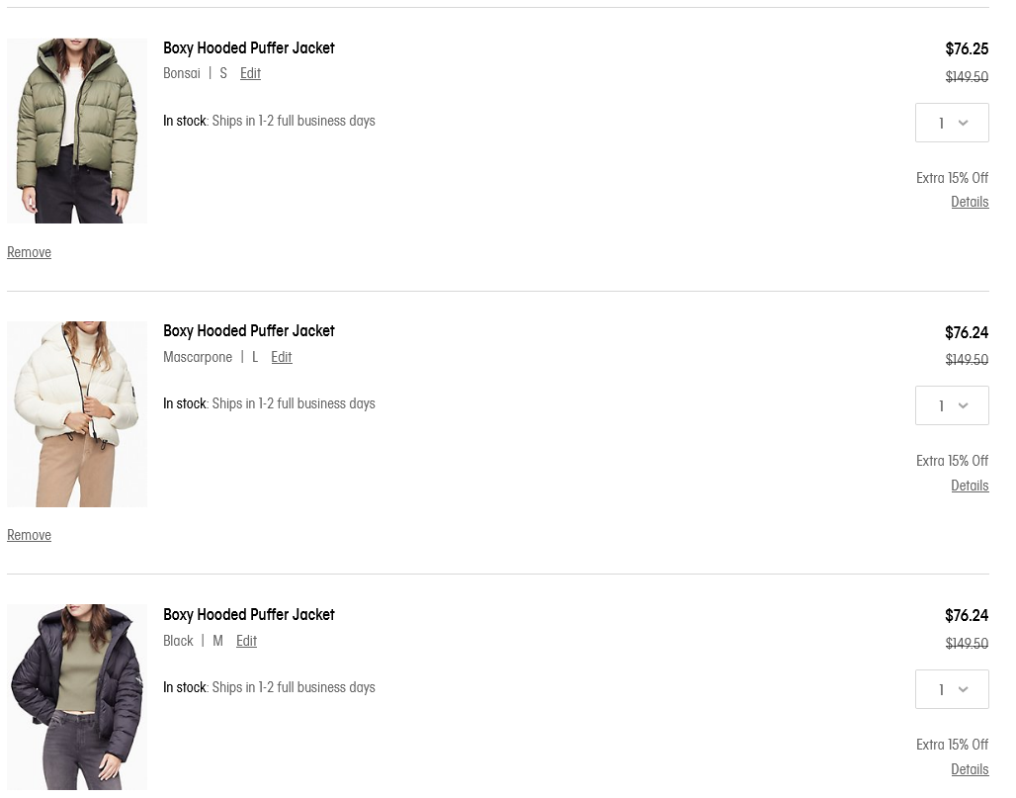1016x798 pixels.
Task: Open quantity dropdown for Black jacket
Action: pyautogui.click(x=952, y=689)
